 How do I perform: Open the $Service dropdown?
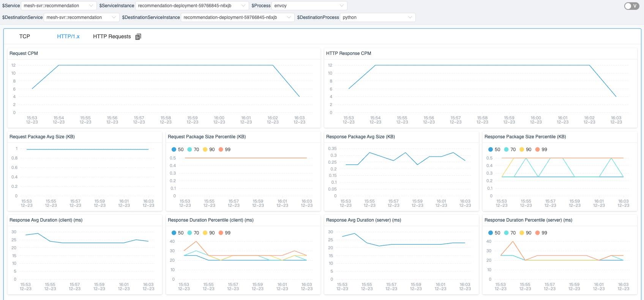pos(58,6)
